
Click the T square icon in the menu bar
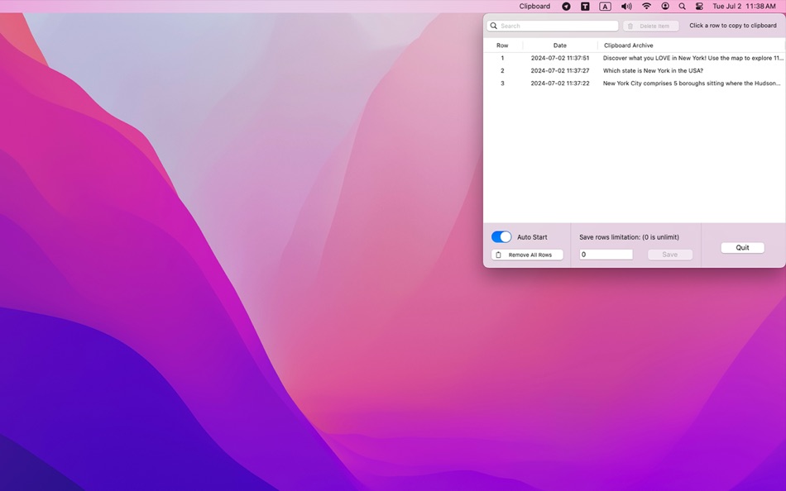tap(585, 6)
